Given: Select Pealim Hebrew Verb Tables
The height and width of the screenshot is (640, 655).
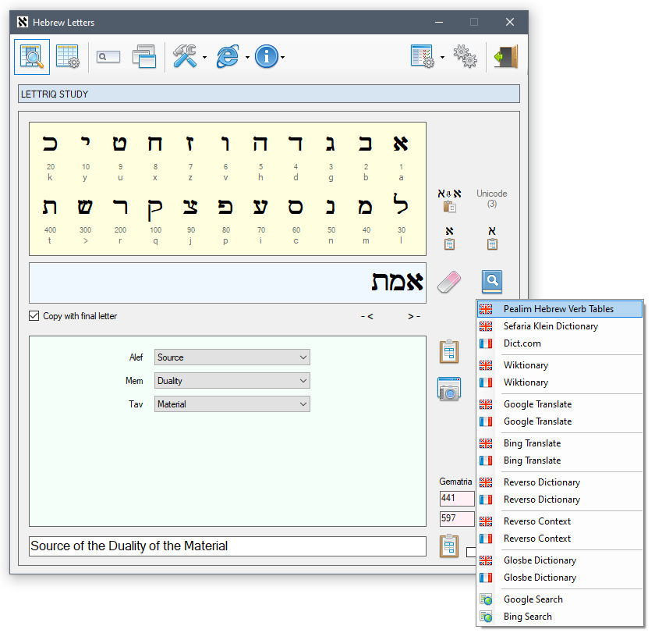Looking at the screenshot, I should [559, 309].
